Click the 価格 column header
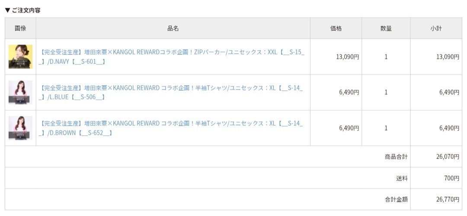467x216 pixels. [336, 28]
